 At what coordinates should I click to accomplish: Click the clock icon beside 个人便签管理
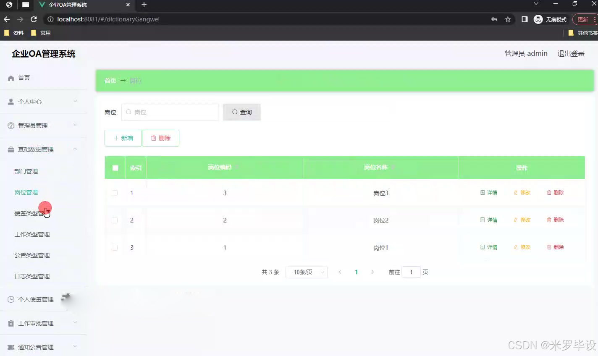11,299
